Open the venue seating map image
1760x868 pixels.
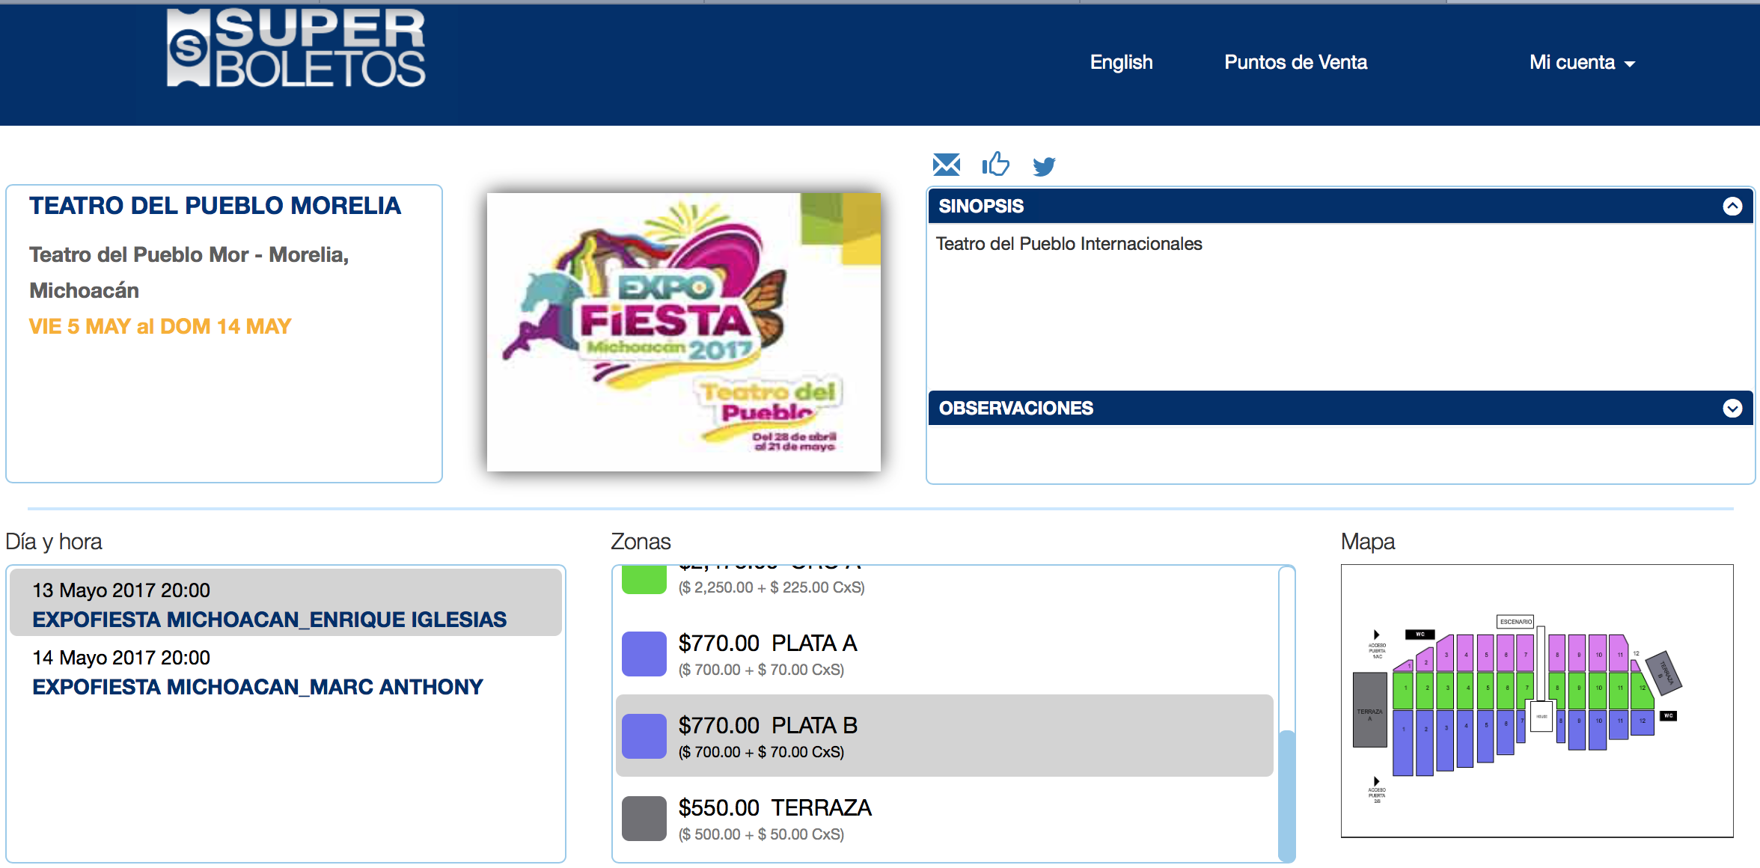(1537, 701)
